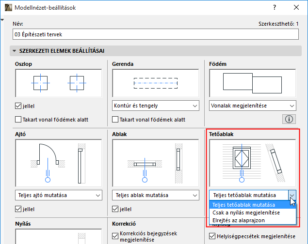Click the Név text input field
Viewport: 308px width, 244px height.
[155, 34]
